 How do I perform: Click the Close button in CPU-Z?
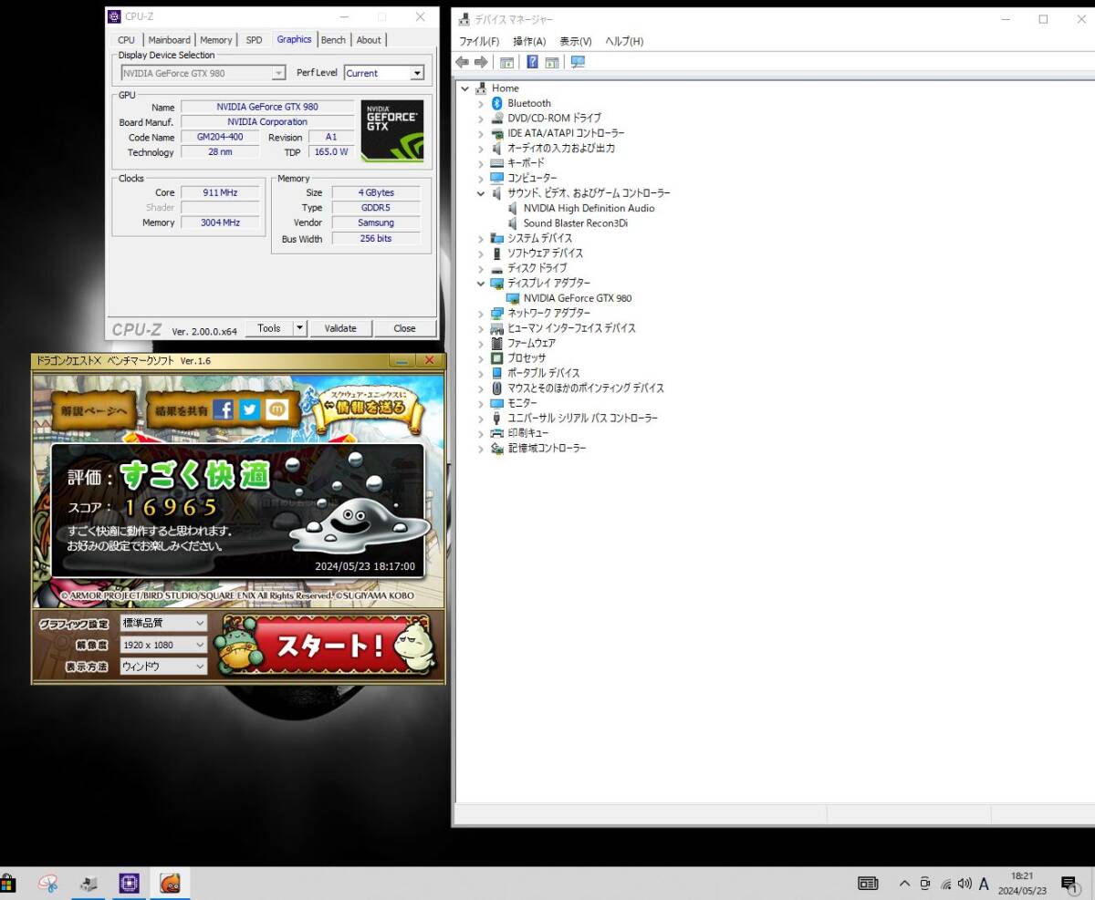pyautogui.click(x=404, y=328)
